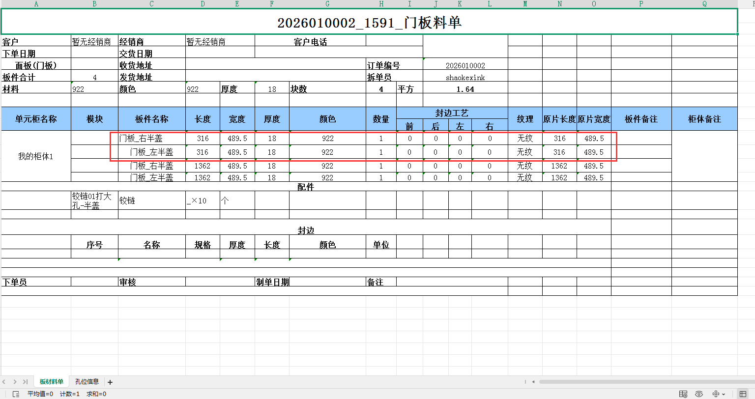Click the selection statistics icon in status bar
The height and width of the screenshot is (399, 755).
16,394
